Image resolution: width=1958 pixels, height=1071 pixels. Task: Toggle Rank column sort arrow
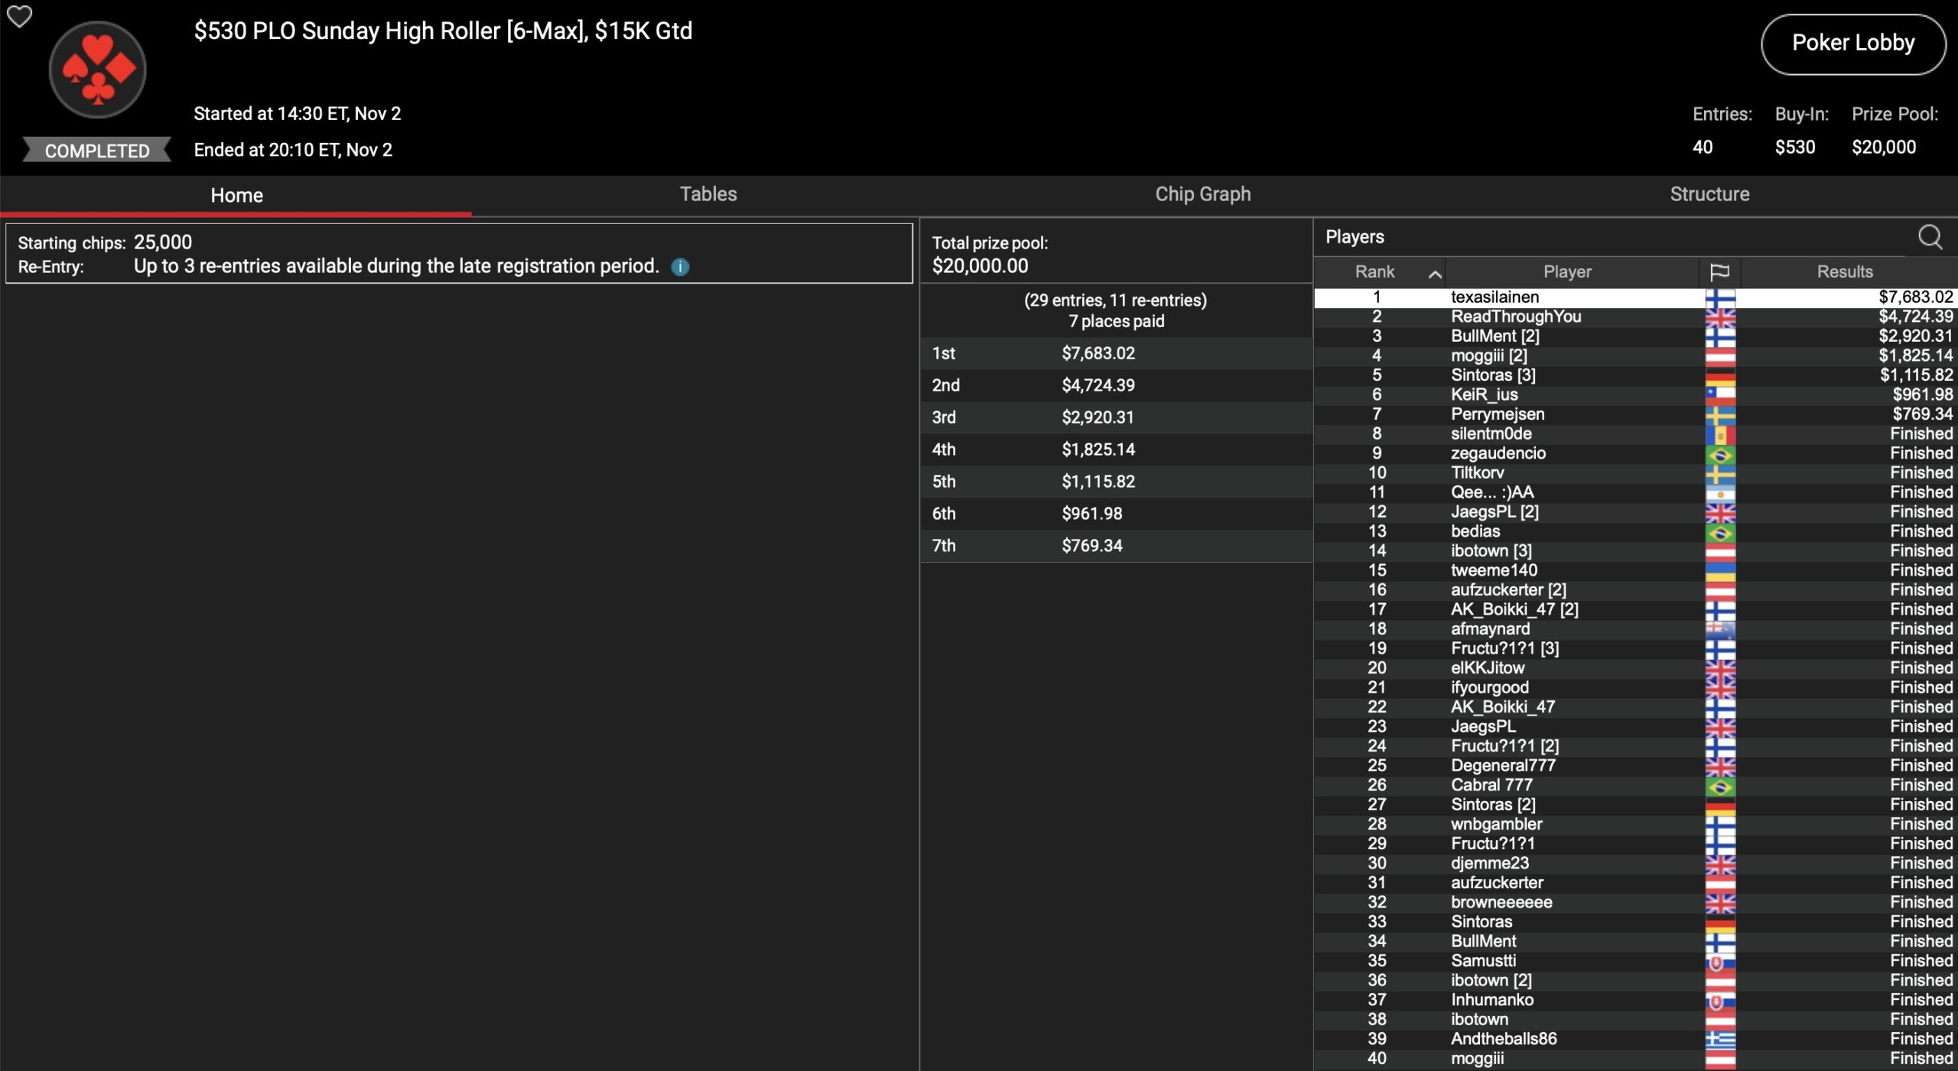tap(1435, 274)
